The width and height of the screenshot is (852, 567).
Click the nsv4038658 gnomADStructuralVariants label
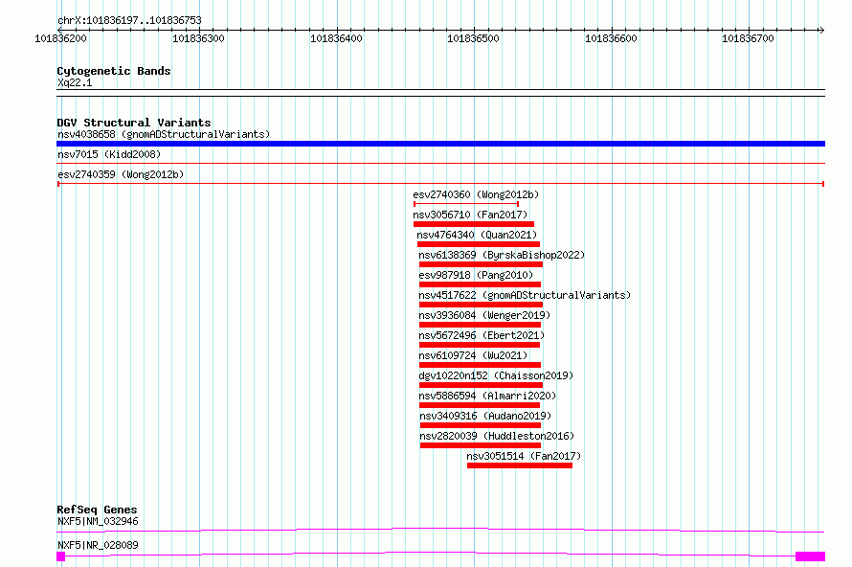click(x=164, y=134)
